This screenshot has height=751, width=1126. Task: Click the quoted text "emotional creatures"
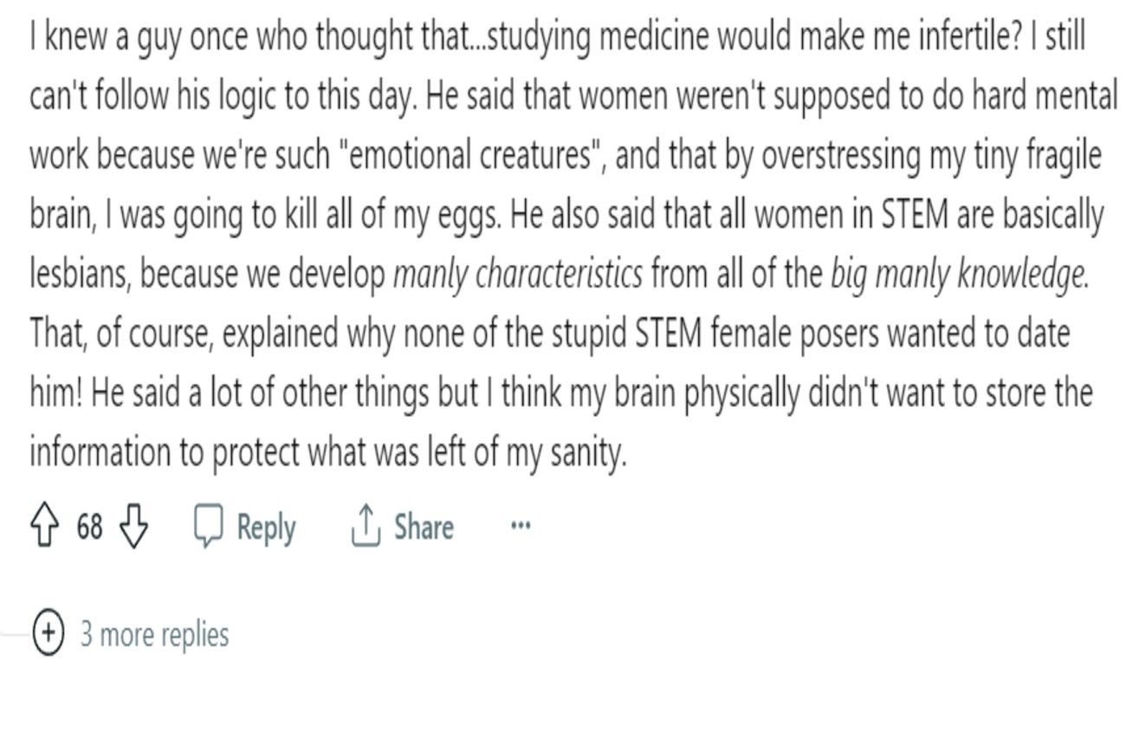tap(469, 156)
